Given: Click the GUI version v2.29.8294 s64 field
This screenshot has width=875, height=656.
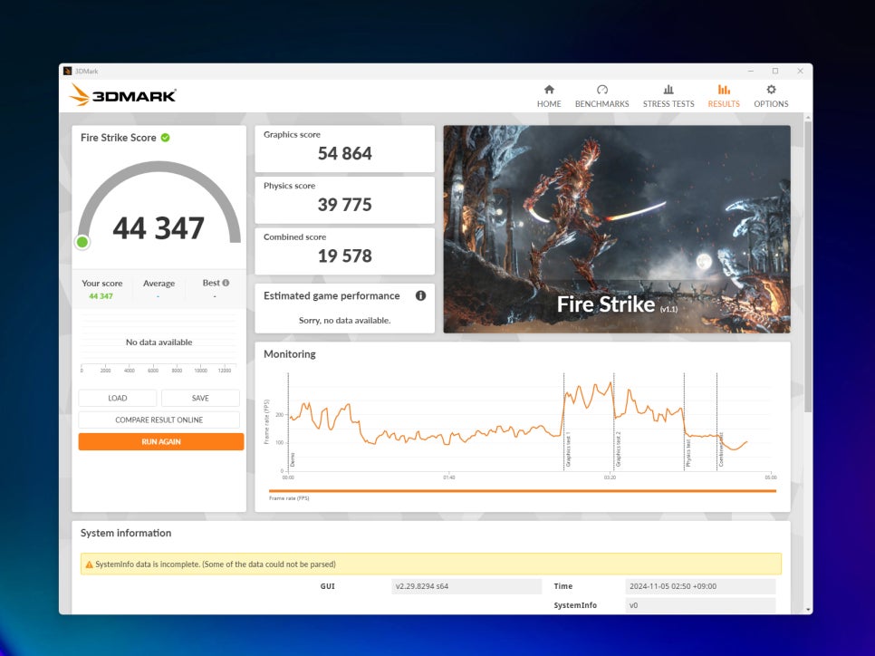Looking at the screenshot, I should coord(466,586).
